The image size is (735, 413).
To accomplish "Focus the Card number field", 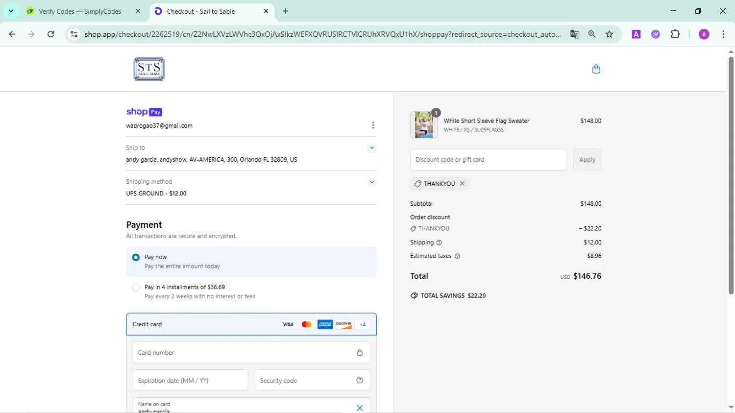I will coord(251,353).
